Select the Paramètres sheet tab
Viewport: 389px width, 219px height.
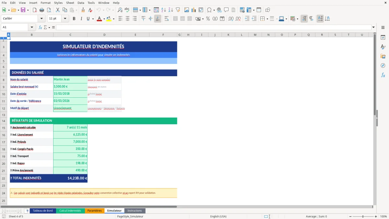point(95,211)
